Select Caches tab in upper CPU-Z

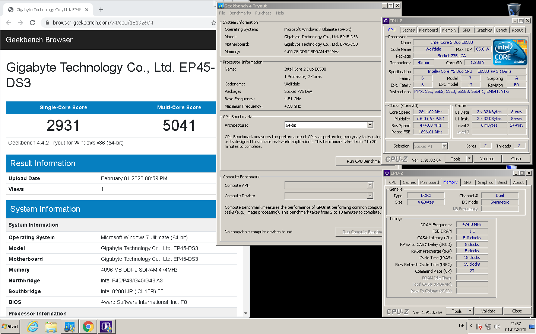coord(408,30)
